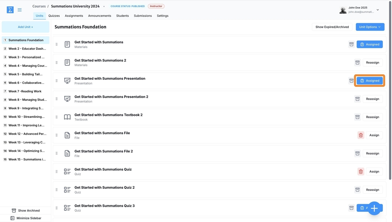392x222 pixels.
Task: Archive Get Started with Summations Presentation
Action: [x=351, y=81]
